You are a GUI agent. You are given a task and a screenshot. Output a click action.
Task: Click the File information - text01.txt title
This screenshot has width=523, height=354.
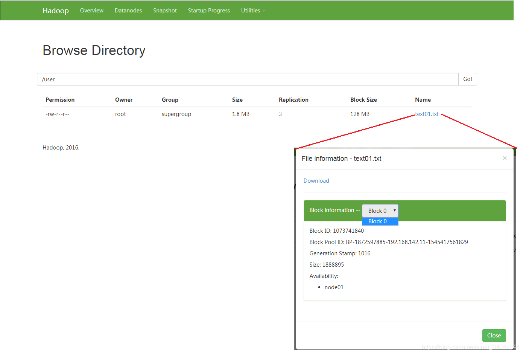click(x=342, y=159)
